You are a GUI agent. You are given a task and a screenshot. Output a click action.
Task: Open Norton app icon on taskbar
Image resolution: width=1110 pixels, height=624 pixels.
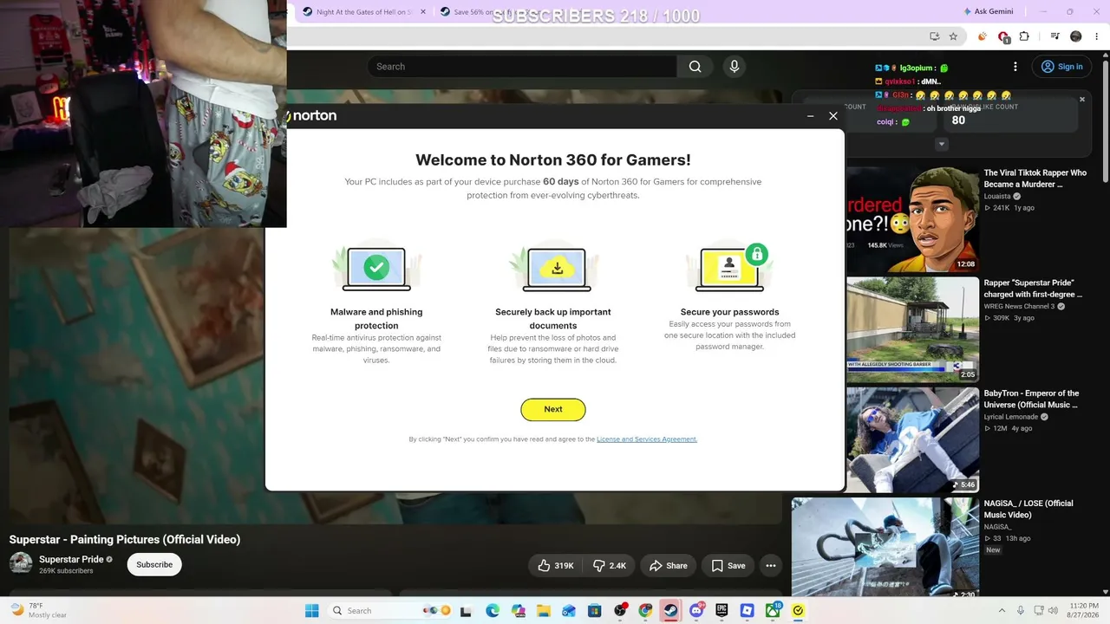pos(798,611)
